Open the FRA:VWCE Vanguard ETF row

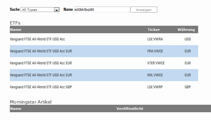(x=41, y=51)
